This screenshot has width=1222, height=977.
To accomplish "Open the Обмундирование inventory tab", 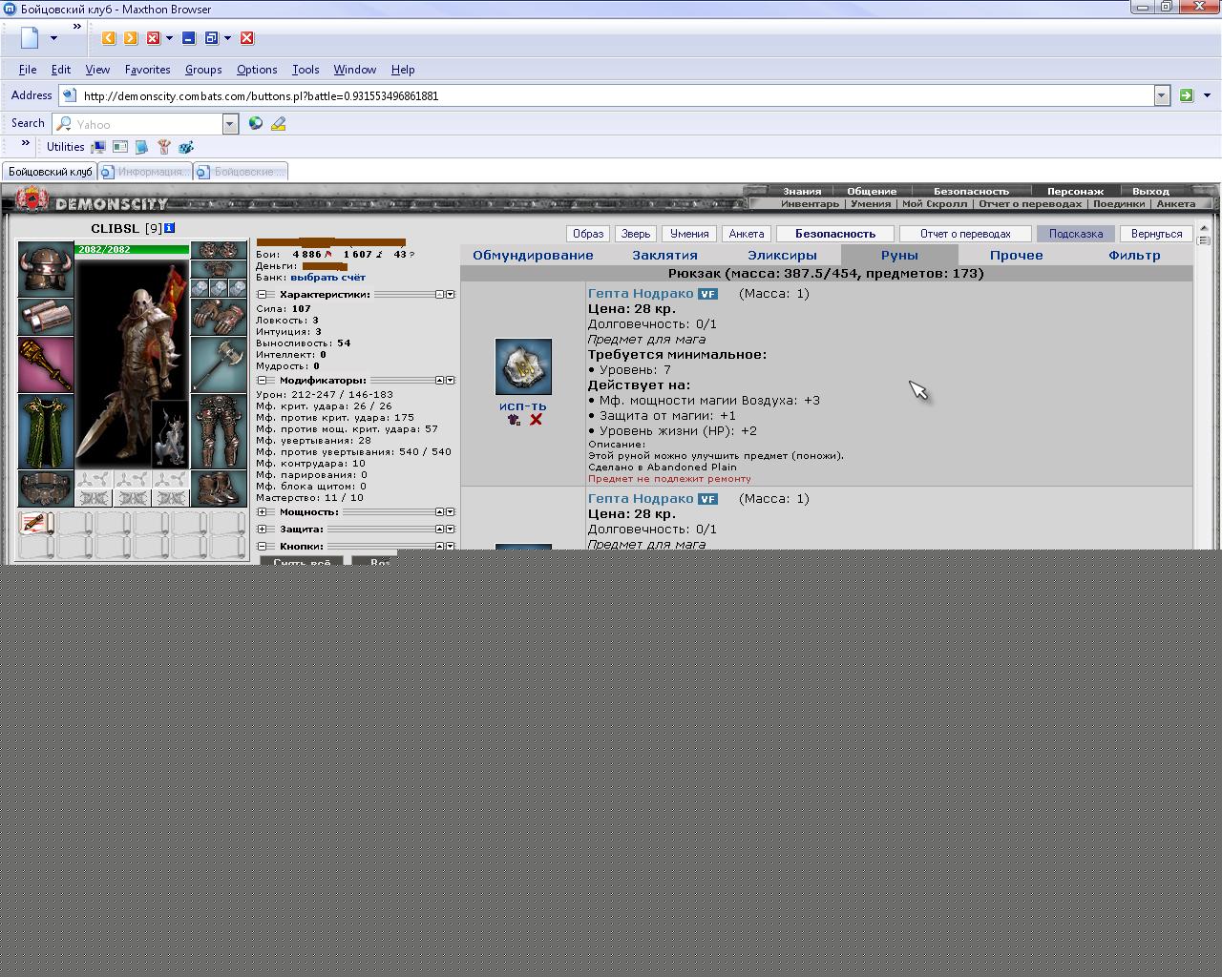I will (x=533, y=256).
